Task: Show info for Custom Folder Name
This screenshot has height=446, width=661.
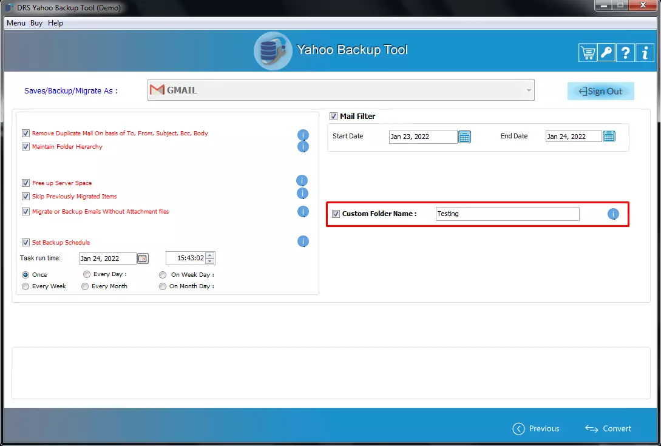Action: [x=613, y=214]
